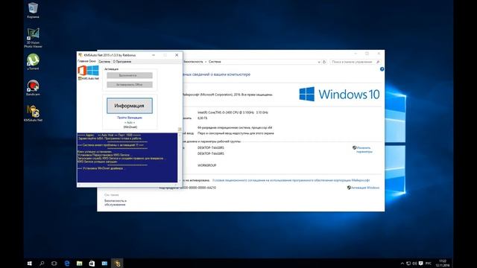The height and width of the screenshot is (268, 477).
Task: Open Task View on the taskbar
Action: point(54,263)
